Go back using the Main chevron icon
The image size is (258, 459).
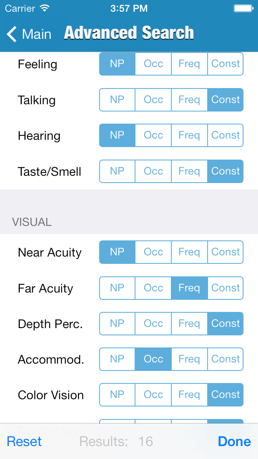click(x=12, y=34)
